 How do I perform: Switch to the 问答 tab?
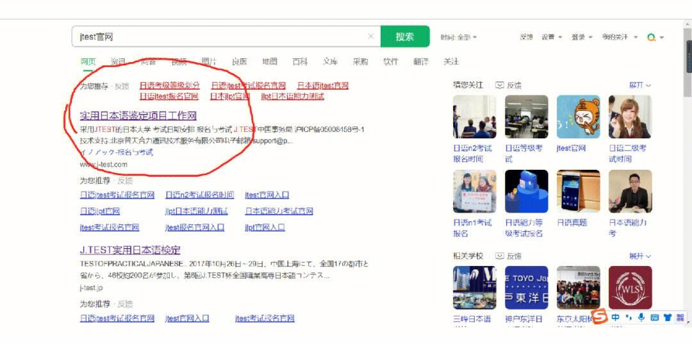coord(148,62)
